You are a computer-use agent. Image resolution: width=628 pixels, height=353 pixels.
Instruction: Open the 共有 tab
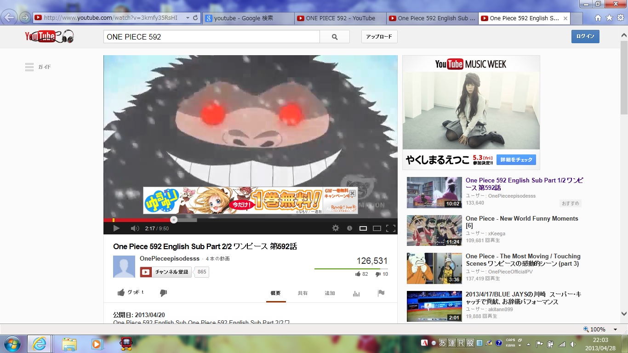pyautogui.click(x=303, y=293)
